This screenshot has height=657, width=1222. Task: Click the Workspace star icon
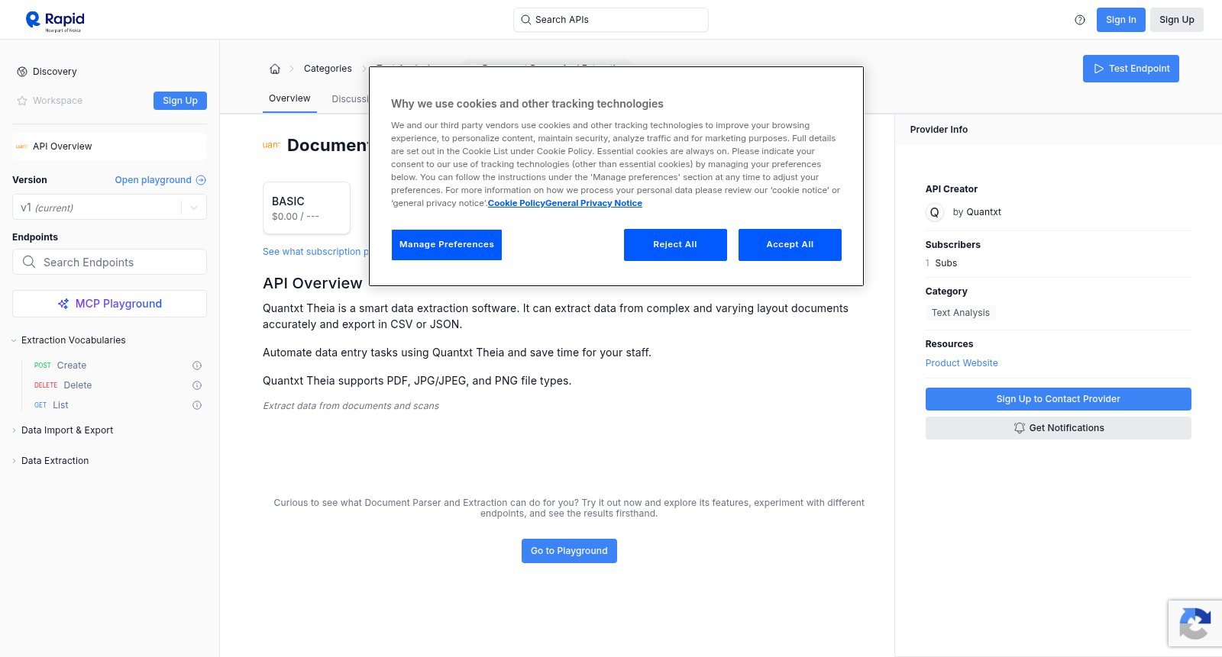pyautogui.click(x=22, y=101)
